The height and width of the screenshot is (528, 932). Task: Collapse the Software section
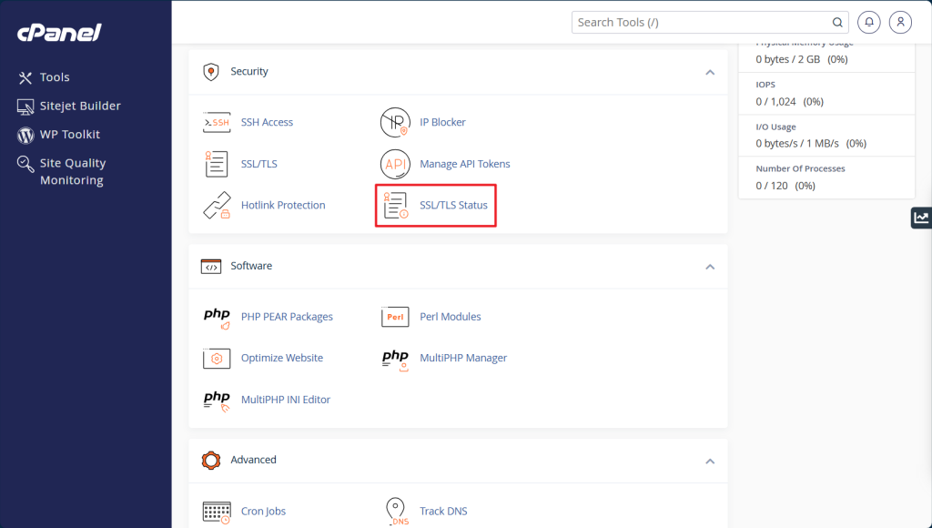[710, 267]
